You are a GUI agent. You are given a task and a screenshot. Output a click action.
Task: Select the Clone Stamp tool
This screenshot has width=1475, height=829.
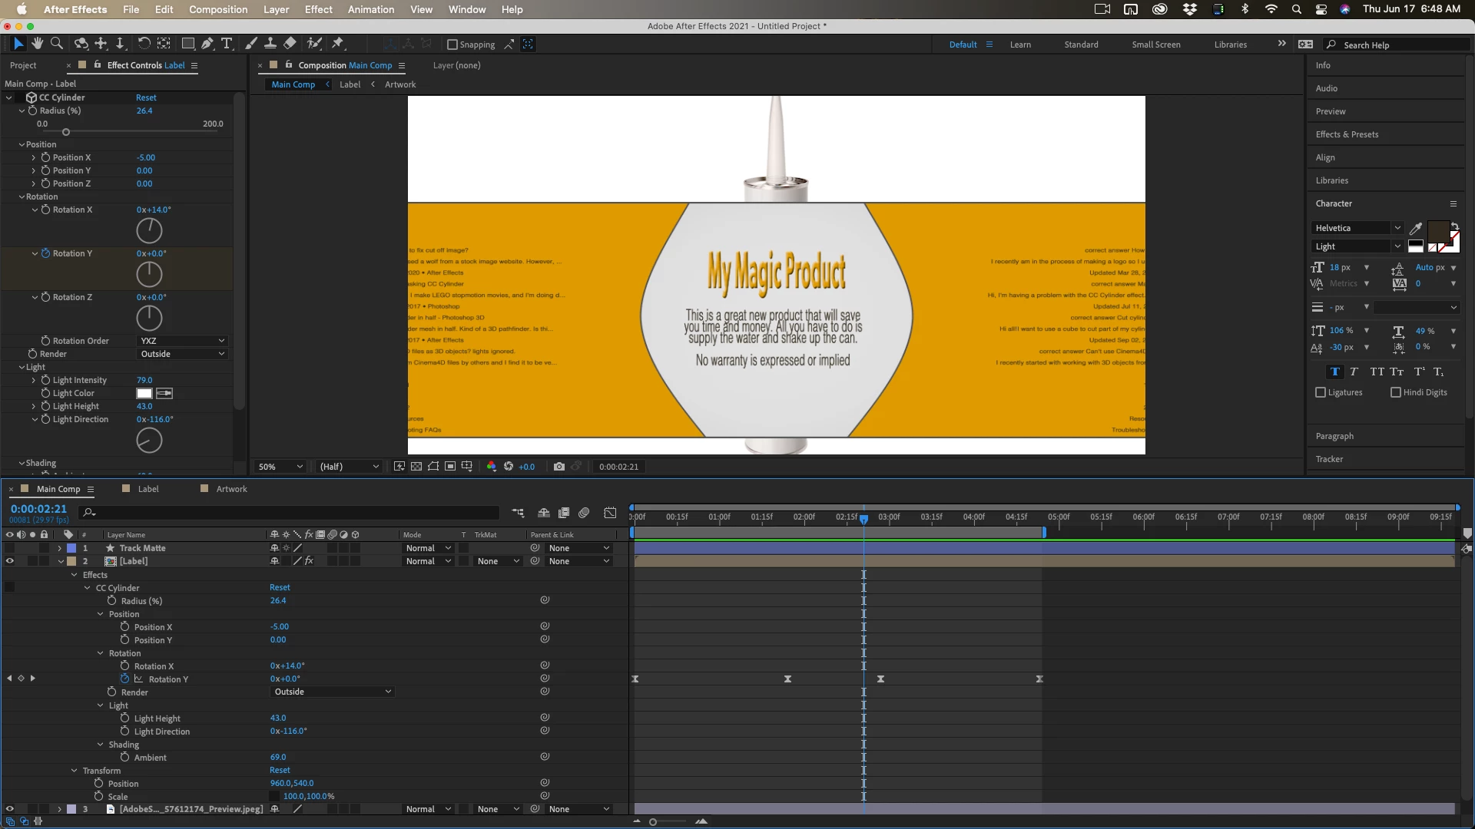(270, 44)
